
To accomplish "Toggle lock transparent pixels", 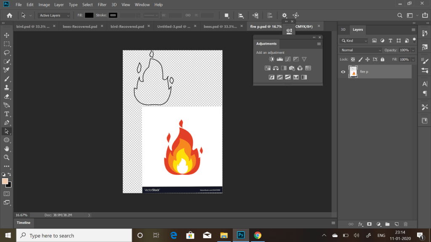I will [353, 60].
